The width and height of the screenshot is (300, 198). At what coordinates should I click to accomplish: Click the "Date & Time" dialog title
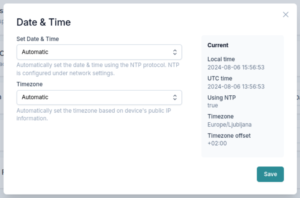tap(44, 22)
